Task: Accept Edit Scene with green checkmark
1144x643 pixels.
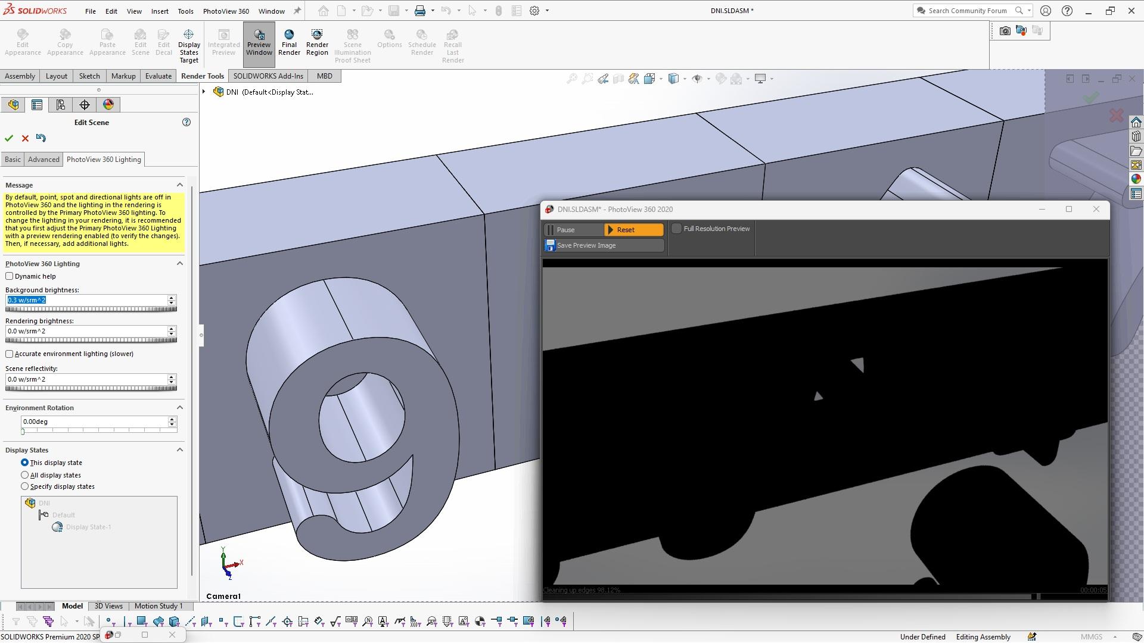Action: point(9,138)
